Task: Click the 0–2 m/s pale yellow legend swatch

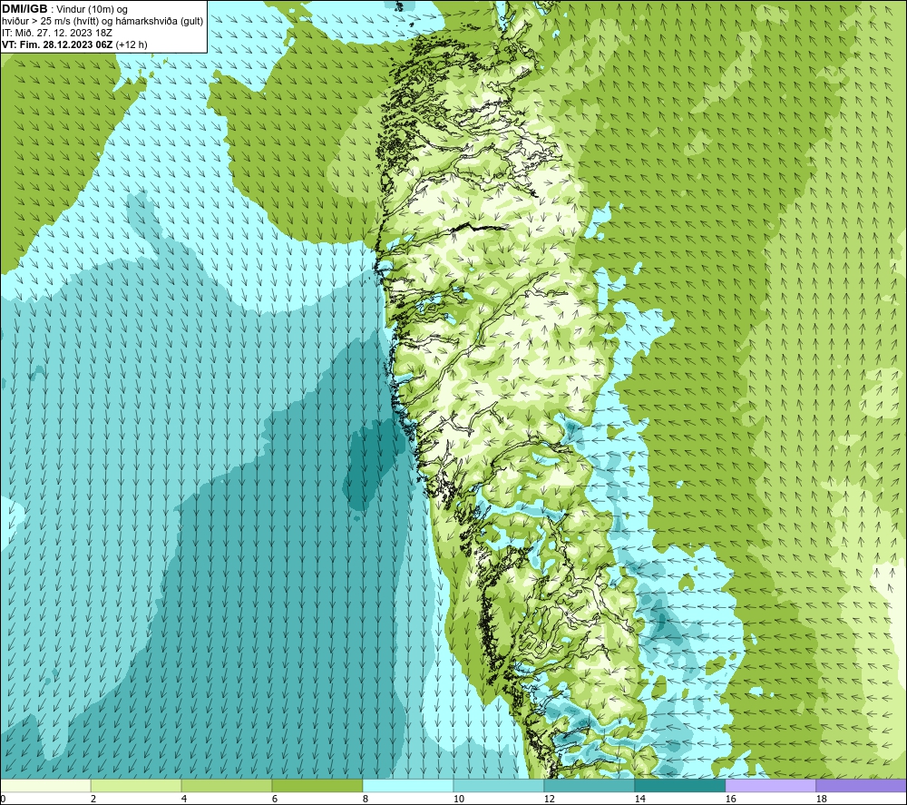Action: coord(45,785)
